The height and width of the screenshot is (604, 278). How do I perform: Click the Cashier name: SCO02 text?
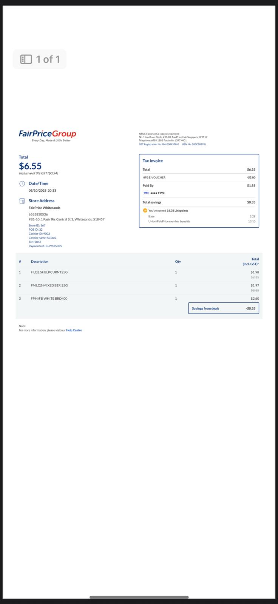tap(42, 238)
